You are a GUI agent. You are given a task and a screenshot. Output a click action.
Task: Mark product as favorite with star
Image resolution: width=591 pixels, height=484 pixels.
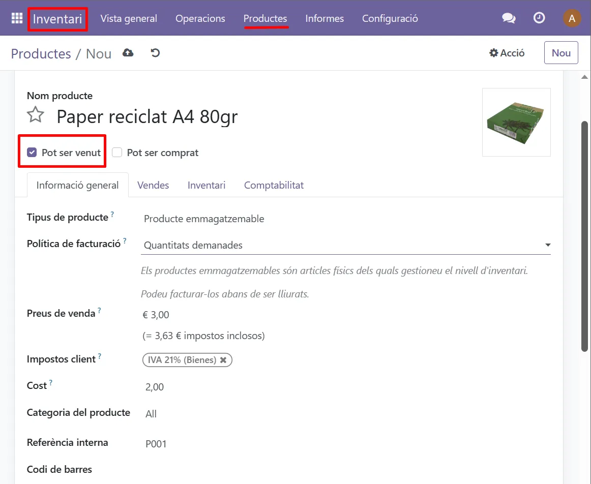[x=36, y=115]
